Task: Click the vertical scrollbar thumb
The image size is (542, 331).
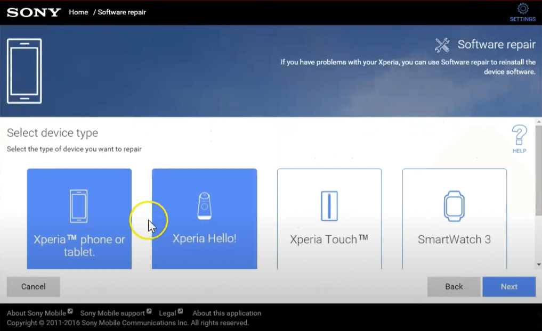Action: click(539, 170)
